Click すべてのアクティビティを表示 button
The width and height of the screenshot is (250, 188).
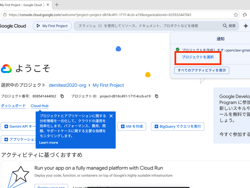click(202, 70)
